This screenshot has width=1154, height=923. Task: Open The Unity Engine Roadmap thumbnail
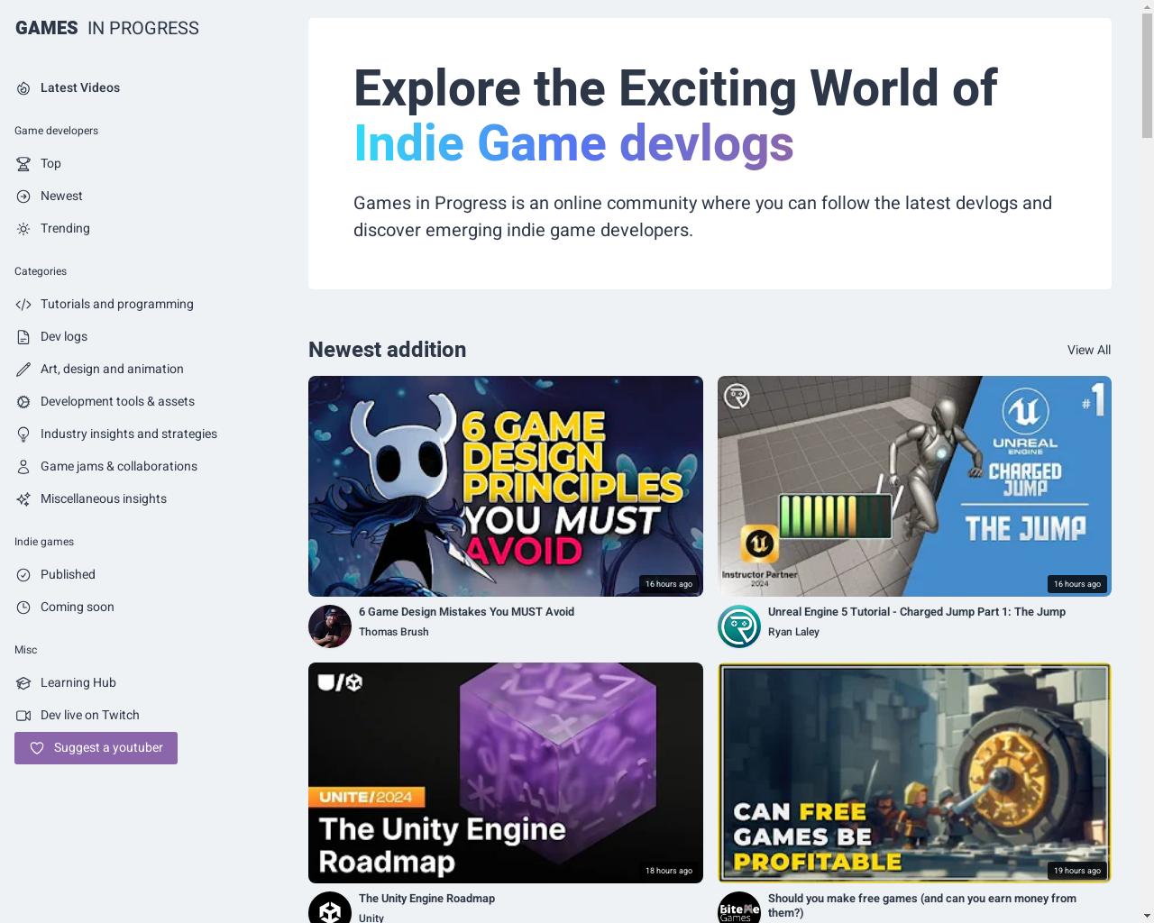click(x=506, y=772)
